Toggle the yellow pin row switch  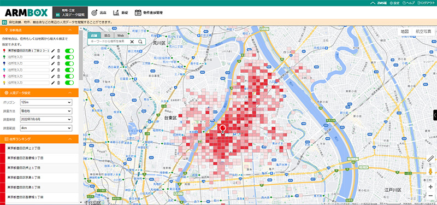click(x=69, y=83)
